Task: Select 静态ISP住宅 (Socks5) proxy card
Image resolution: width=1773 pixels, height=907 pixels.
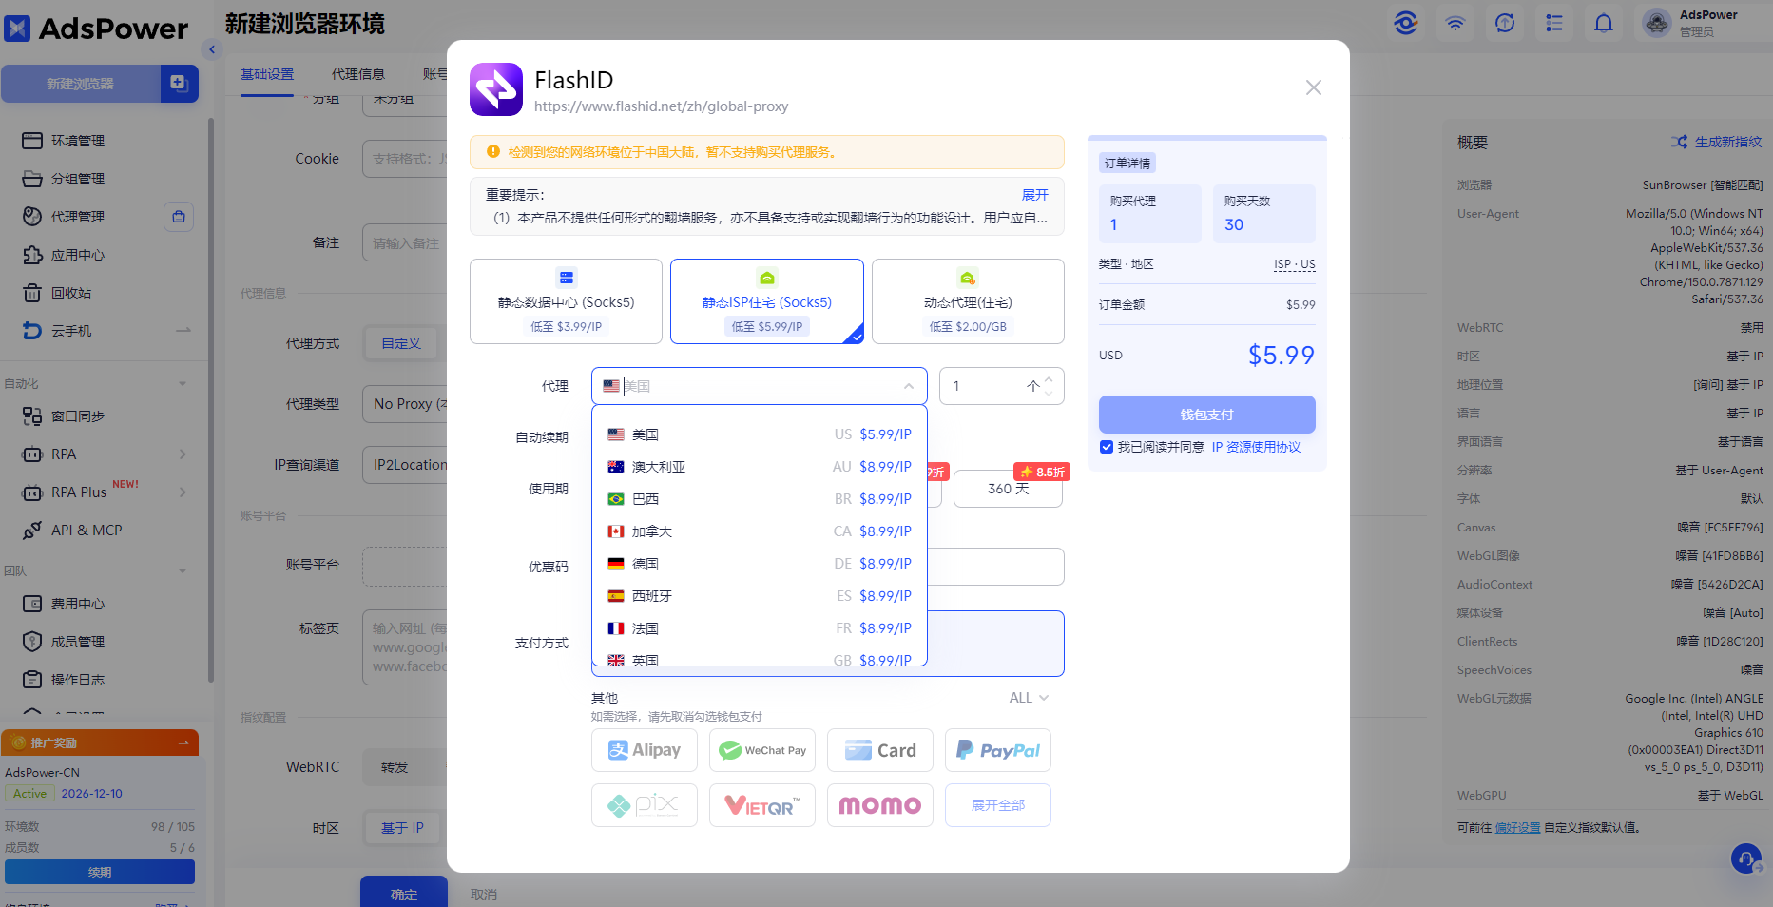Action: click(x=766, y=301)
